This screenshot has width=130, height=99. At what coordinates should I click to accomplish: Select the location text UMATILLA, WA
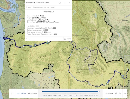44,20
